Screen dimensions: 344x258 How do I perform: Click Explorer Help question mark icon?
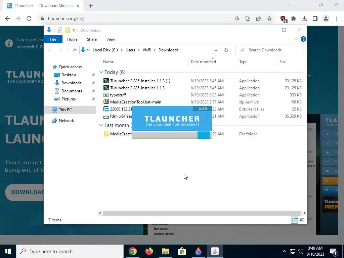pos(303,39)
